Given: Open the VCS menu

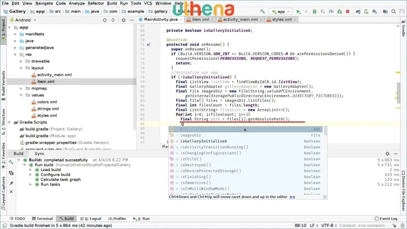Looking at the screenshot, I should tap(148, 4).
